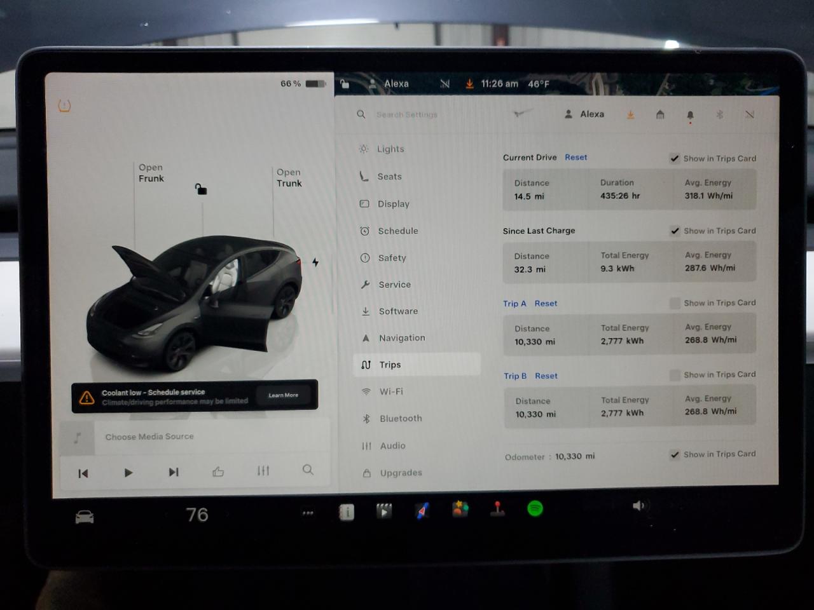
Task: Click the Homelink garage icon
Action: click(660, 114)
